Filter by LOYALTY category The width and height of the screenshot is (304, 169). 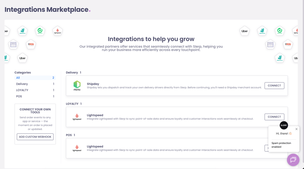pos(35,90)
